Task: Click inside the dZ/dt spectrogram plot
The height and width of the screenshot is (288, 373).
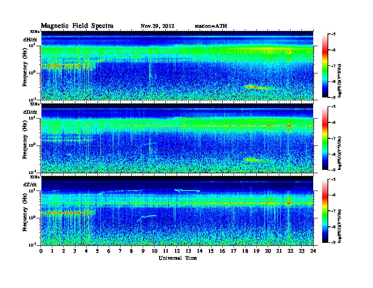Action: click(x=177, y=211)
